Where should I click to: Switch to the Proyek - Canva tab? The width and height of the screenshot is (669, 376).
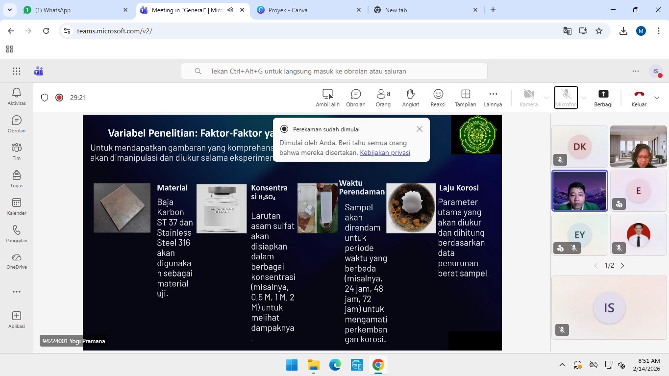309,10
